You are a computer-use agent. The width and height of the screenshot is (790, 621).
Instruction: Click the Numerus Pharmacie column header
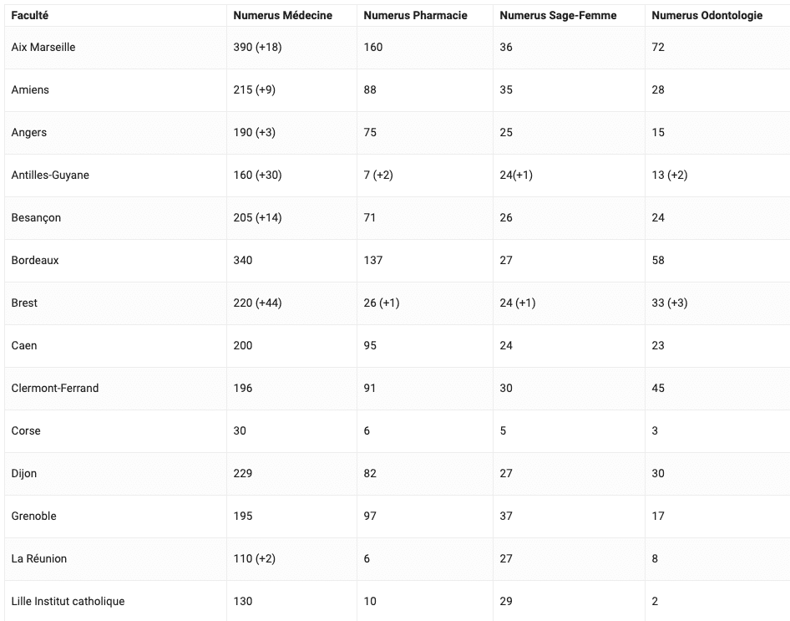click(415, 16)
